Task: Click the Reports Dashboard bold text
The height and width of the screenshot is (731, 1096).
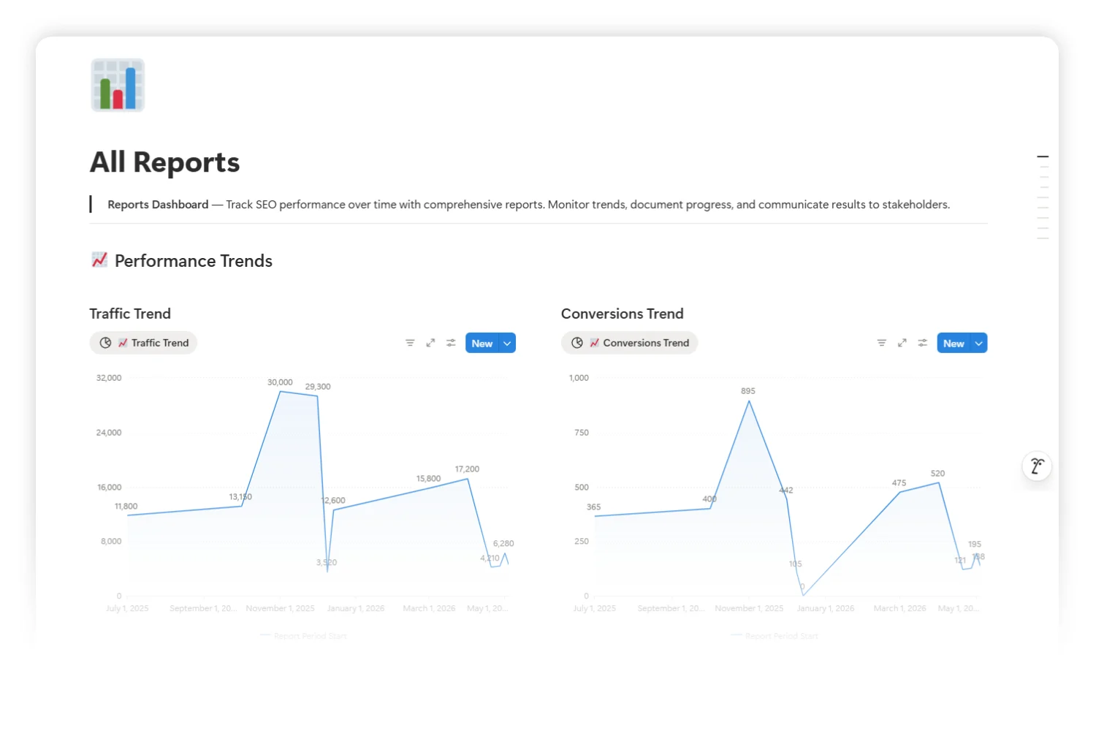Action: (158, 205)
